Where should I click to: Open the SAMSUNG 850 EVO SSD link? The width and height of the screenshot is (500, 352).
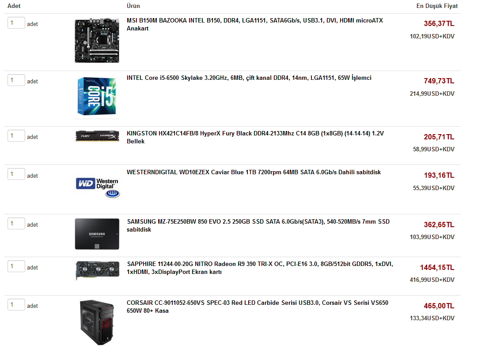point(258,225)
